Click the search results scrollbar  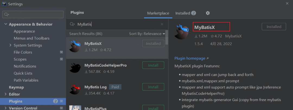pyautogui.click(x=167, y=37)
